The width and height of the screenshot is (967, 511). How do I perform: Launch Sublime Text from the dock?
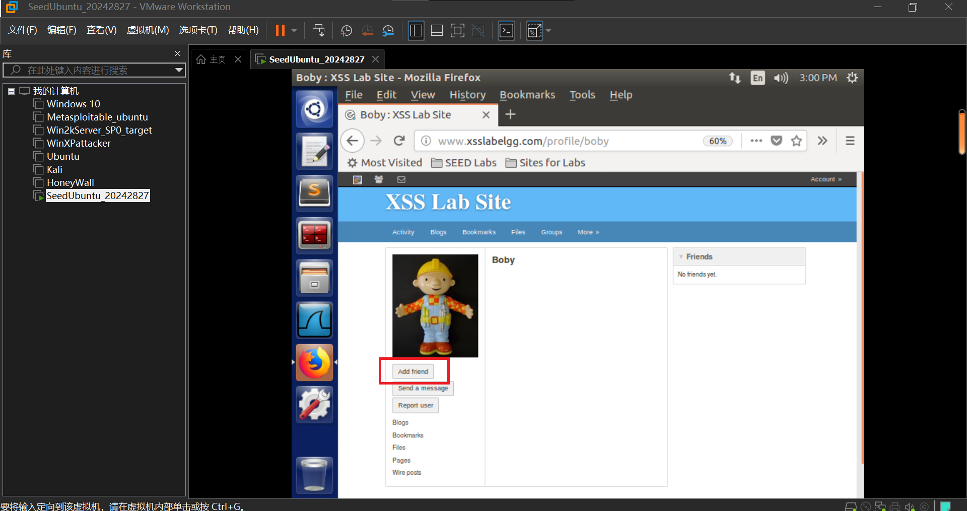[x=314, y=194]
